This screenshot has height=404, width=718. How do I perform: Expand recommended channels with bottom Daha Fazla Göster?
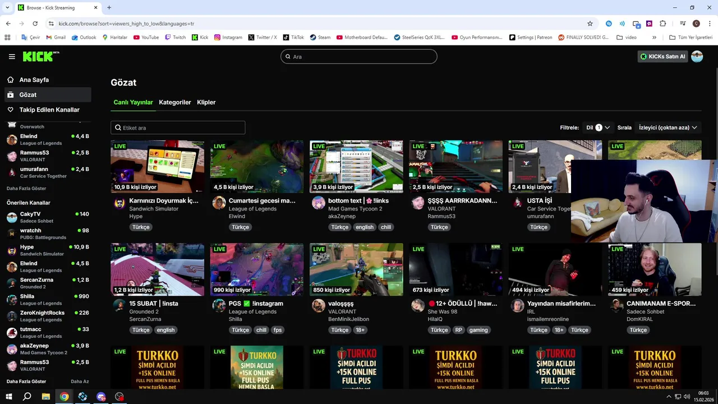(26, 382)
